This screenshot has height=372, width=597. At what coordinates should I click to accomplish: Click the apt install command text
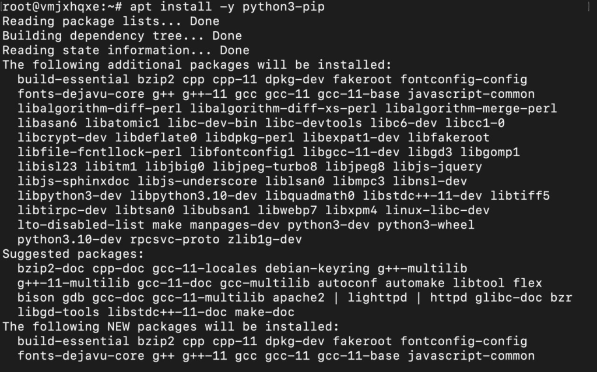[227, 7]
